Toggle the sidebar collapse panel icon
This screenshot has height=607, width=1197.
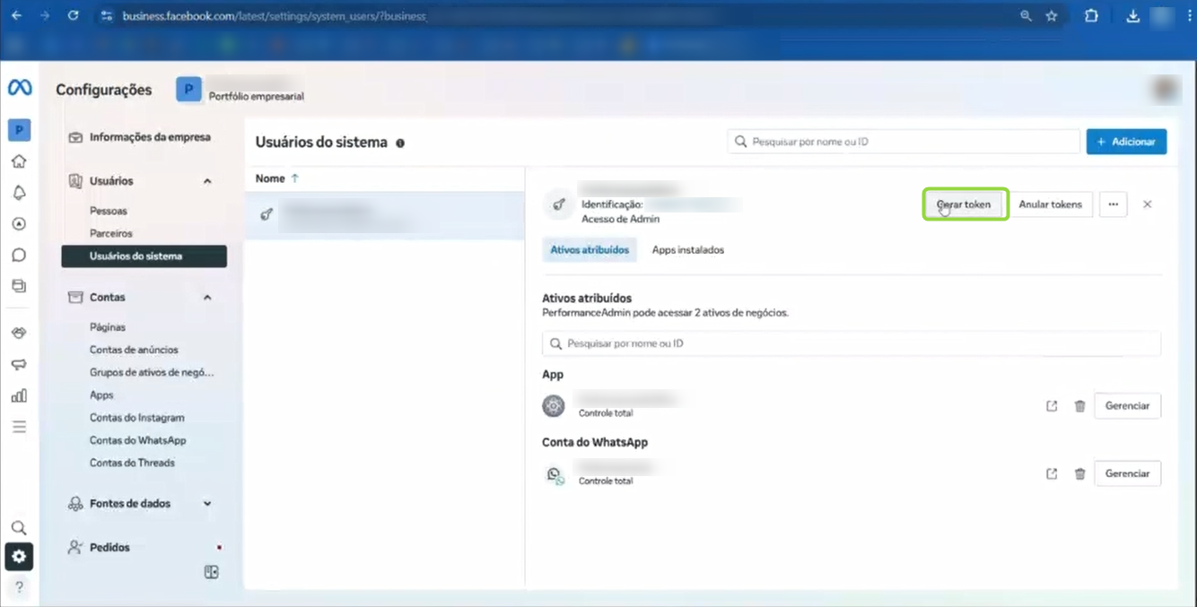coord(212,572)
